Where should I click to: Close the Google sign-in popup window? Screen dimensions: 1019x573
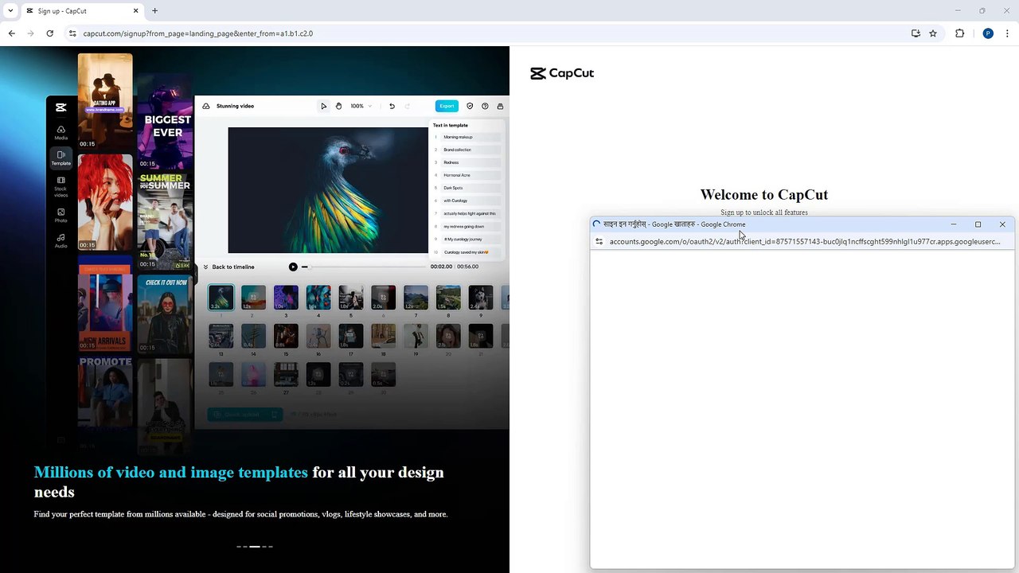(1002, 224)
